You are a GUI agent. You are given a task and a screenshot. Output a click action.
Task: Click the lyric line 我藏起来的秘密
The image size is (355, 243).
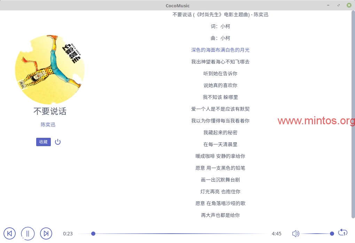tap(220, 133)
